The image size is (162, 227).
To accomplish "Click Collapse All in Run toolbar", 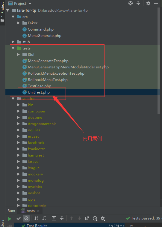I will (62, 218).
